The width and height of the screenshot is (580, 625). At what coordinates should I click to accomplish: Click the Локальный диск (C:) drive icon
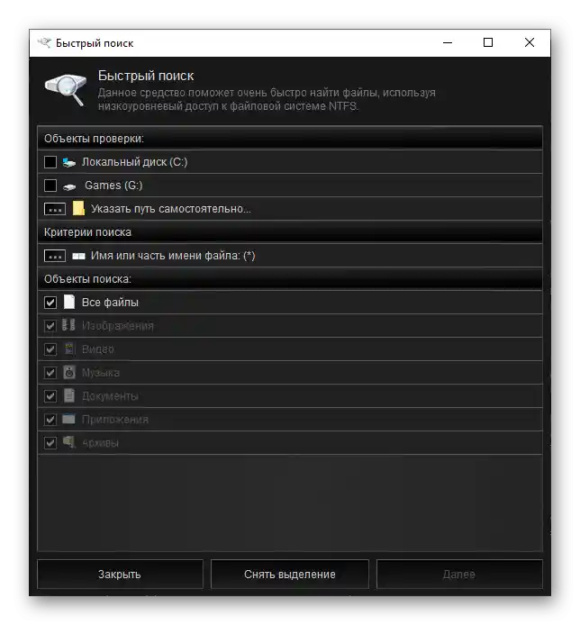(69, 163)
